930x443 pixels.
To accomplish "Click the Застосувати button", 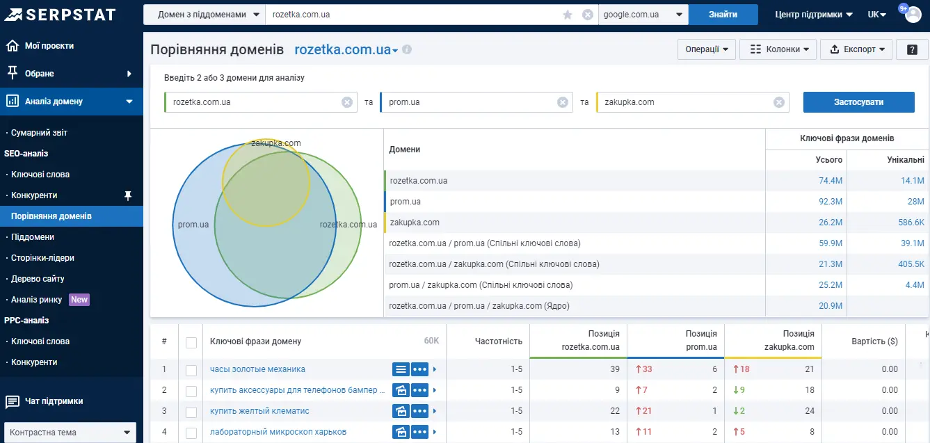I will [859, 102].
